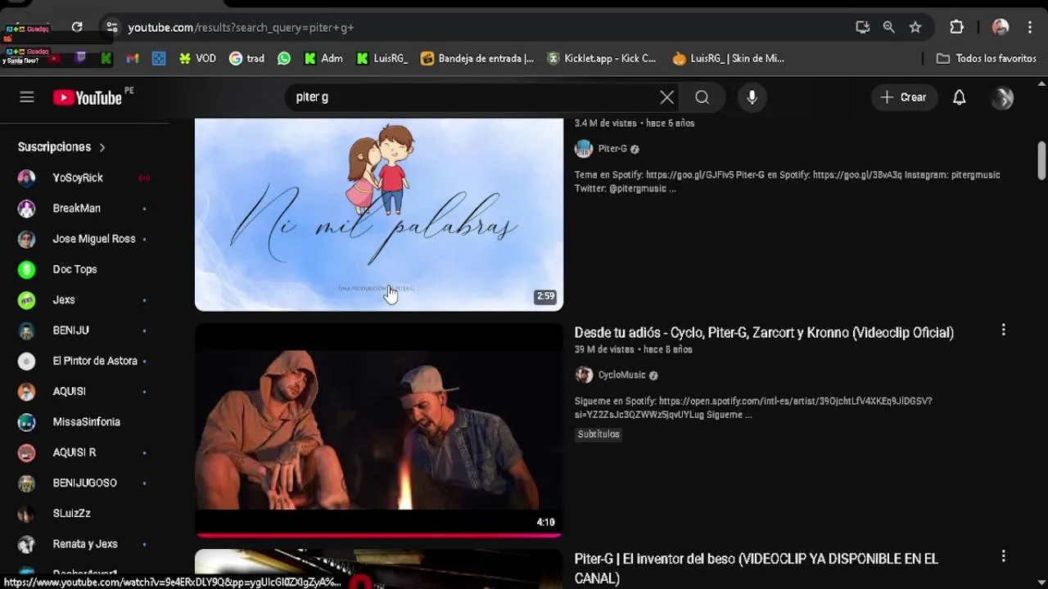Open the VOD bookmark
The height and width of the screenshot is (589, 1048).
coord(197,58)
